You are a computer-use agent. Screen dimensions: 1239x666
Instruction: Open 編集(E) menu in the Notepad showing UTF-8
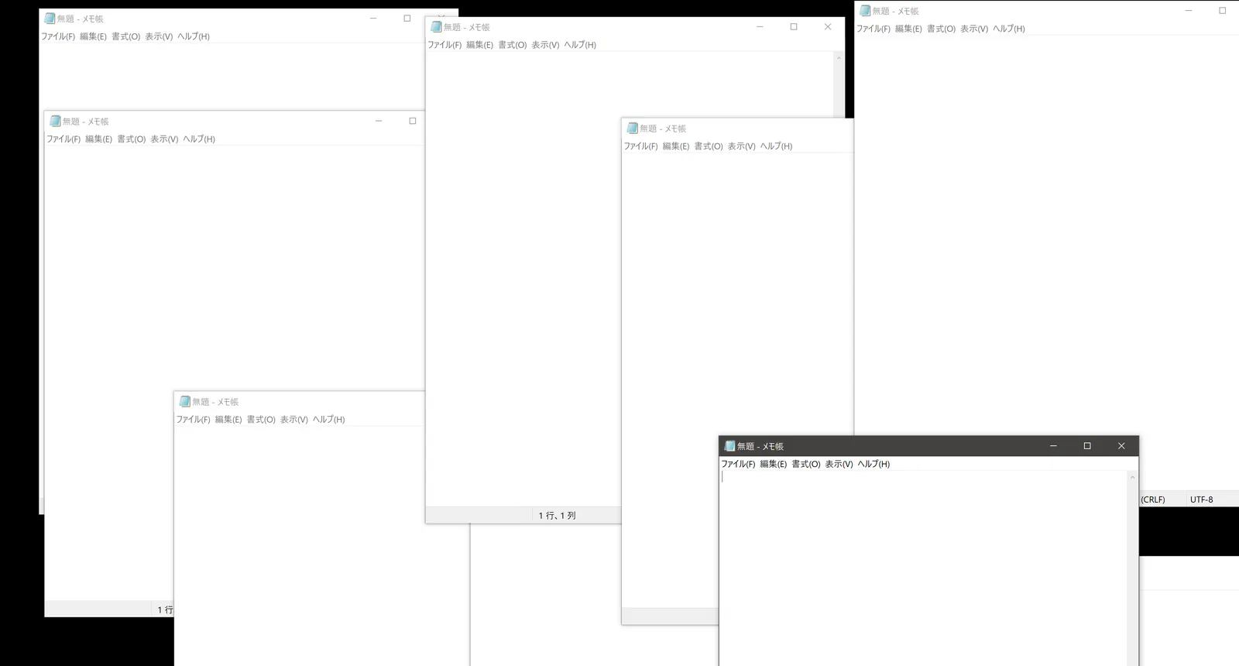908,29
